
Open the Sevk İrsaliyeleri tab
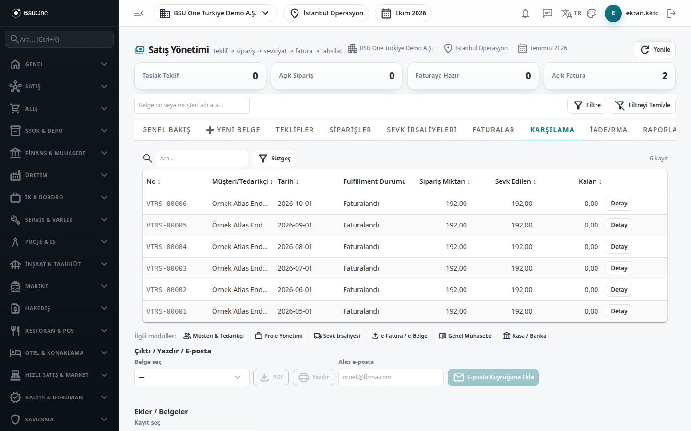[422, 130]
